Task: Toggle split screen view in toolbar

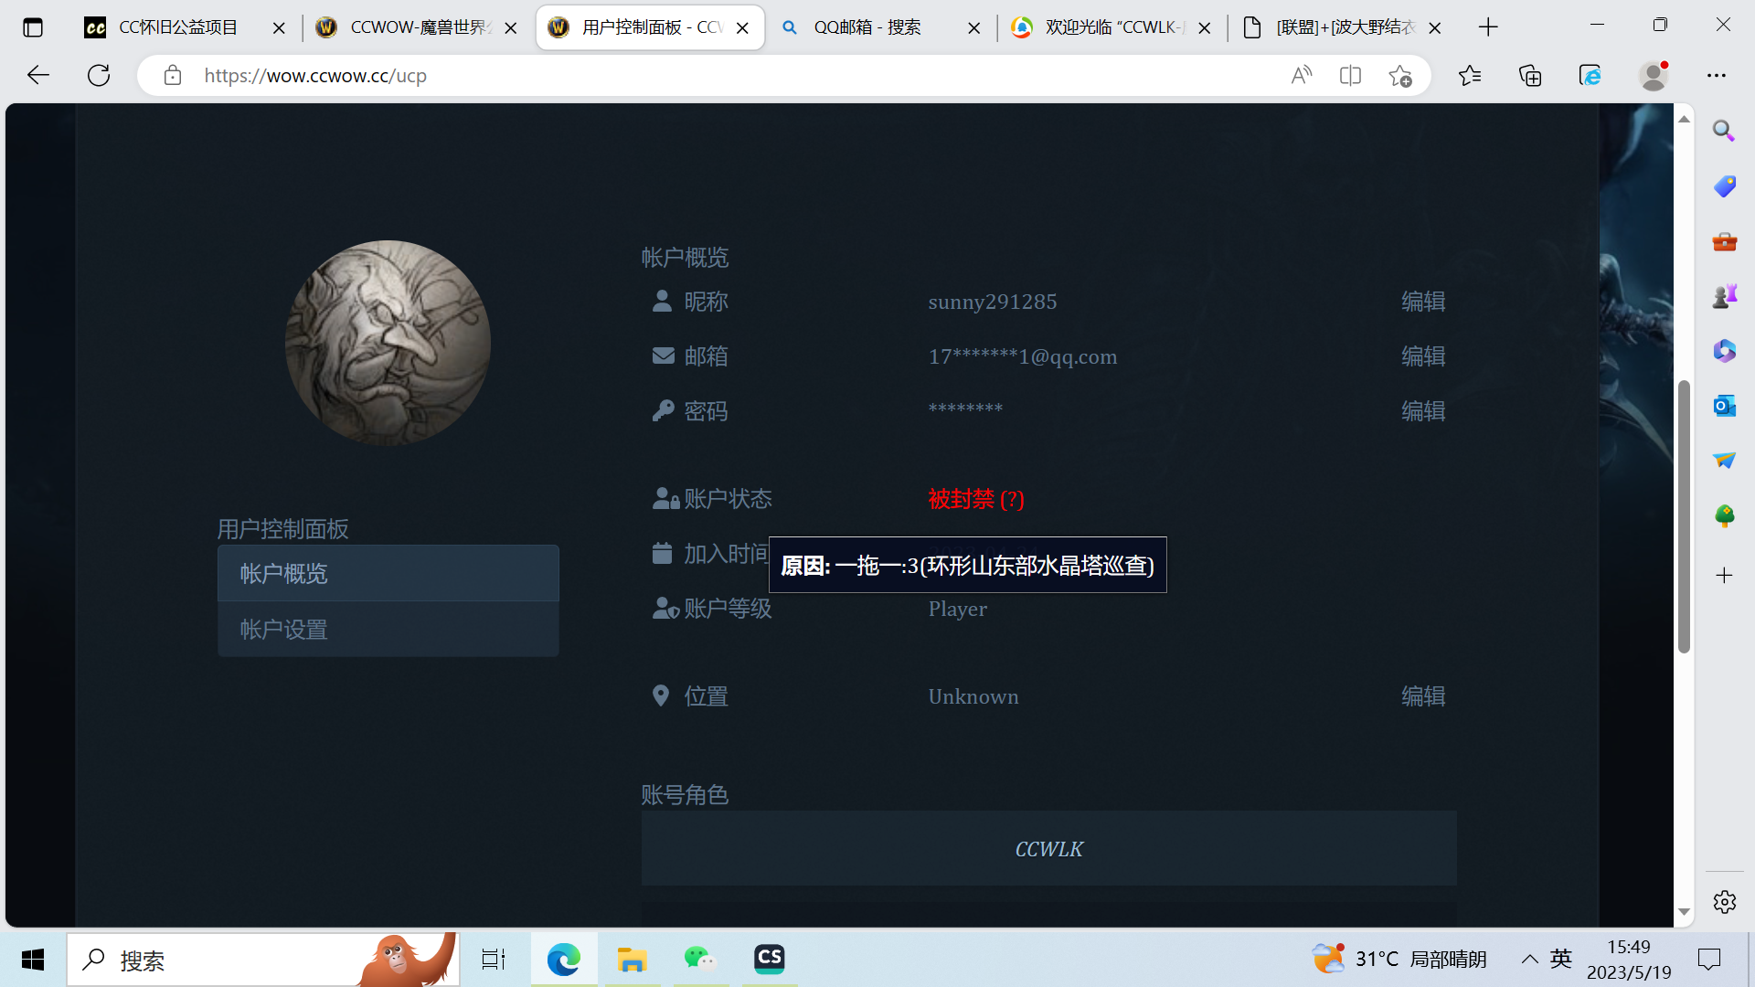Action: point(1350,75)
